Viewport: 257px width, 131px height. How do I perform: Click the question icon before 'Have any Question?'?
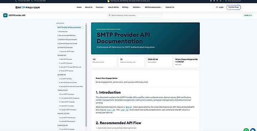[x=226, y=1]
